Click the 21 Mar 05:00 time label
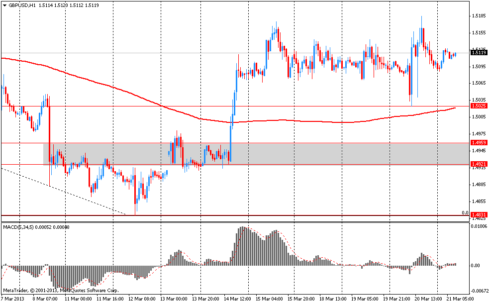This screenshot has height=303, width=489. point(460,299)
